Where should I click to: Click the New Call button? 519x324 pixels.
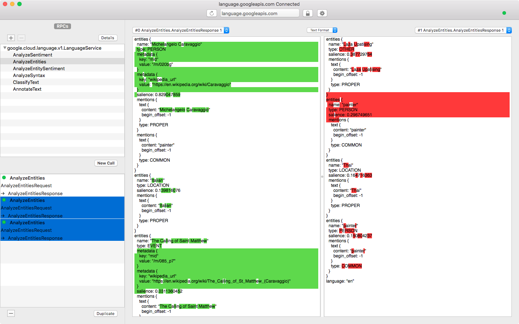click(106, 163)
